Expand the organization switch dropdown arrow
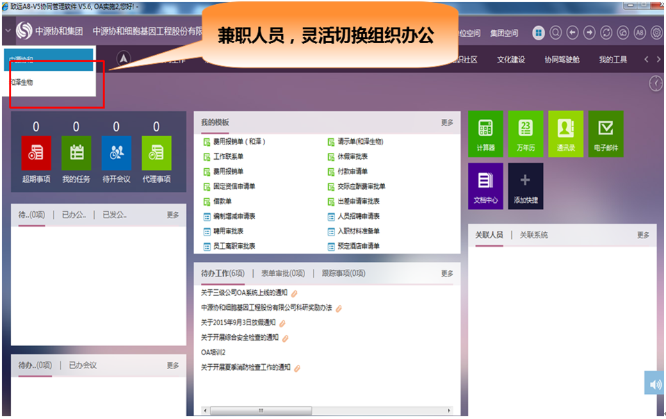The width and height of the screenshot is (666, 419). (8, 31)
